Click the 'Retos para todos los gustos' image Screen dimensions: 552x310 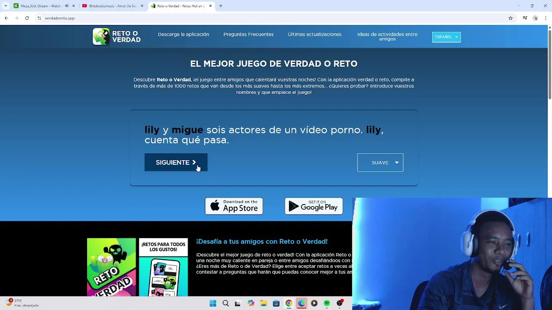(163, 267)
